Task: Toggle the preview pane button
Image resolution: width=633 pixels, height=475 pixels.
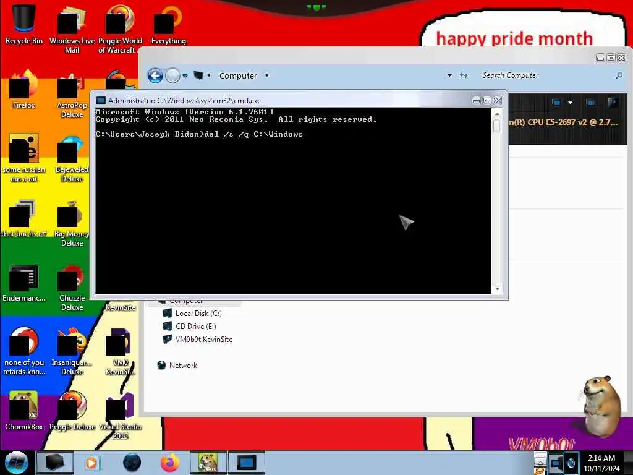Action: (x=590, y=103)
